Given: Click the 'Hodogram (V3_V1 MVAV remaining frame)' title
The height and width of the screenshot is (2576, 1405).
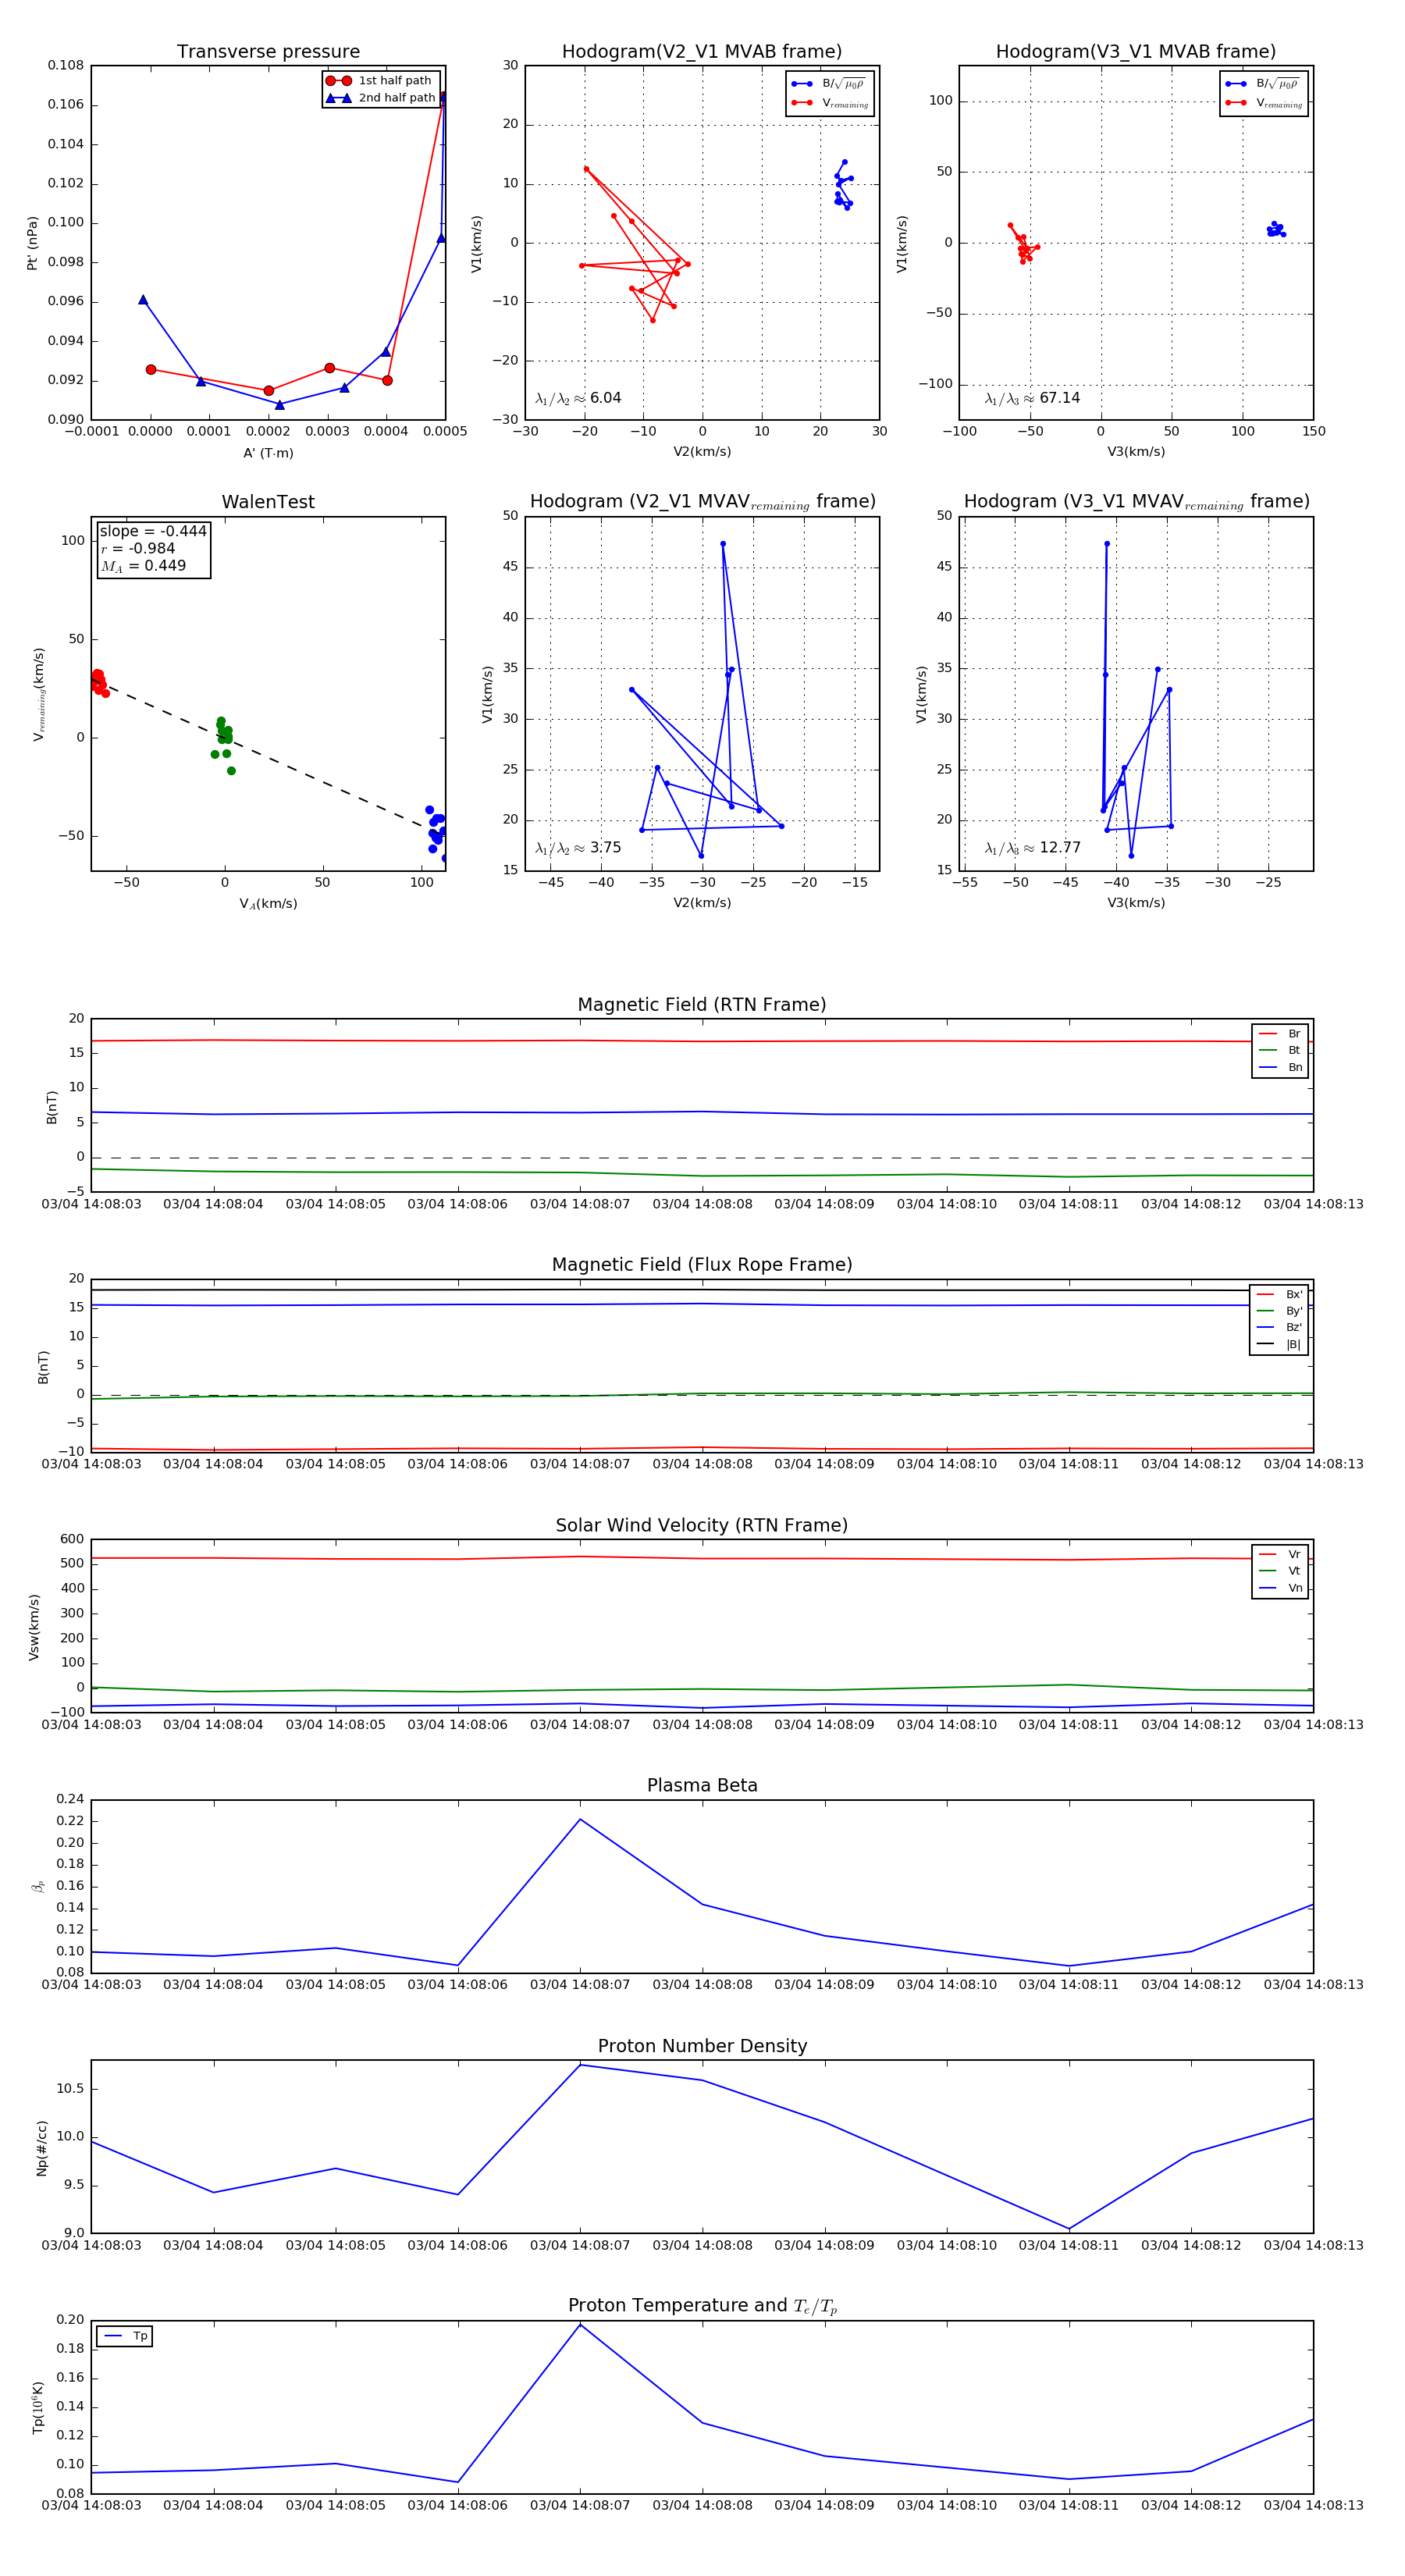Looking at the screenshot, I should pos(1136,502).
